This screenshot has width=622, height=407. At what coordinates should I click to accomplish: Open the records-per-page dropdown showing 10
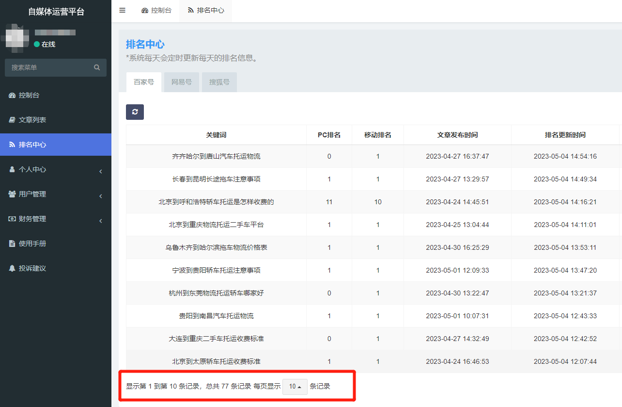click(295, 387)
